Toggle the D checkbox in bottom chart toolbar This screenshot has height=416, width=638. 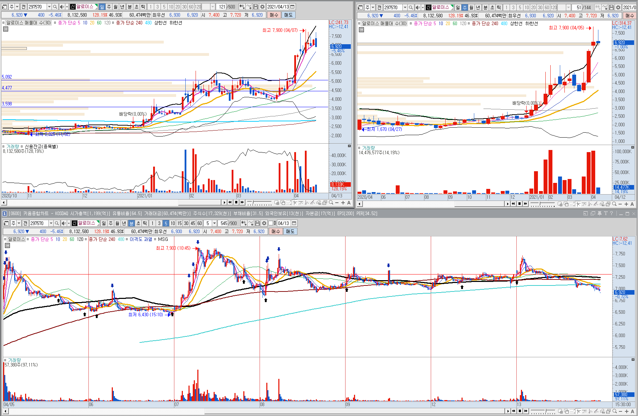(271, 223)
